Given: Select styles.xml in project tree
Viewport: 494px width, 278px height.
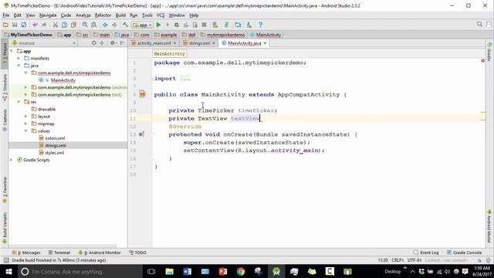Looking at the screenshot, I should tap(54, 153).
